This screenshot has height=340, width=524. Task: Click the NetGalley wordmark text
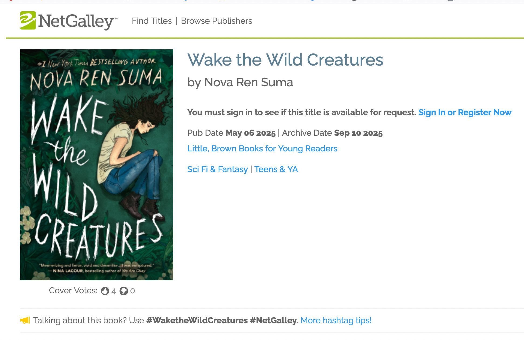[x=76, y=21]
